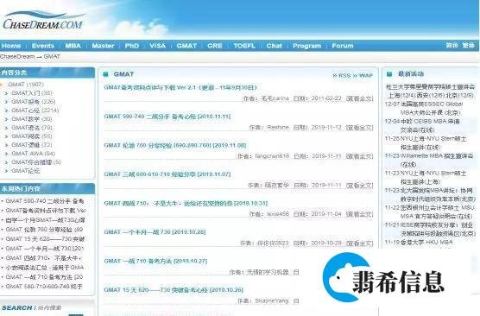This screenshot has height=316, width=480.
Task: Open the PhD navigation item
Action: (x=132, y=46)
